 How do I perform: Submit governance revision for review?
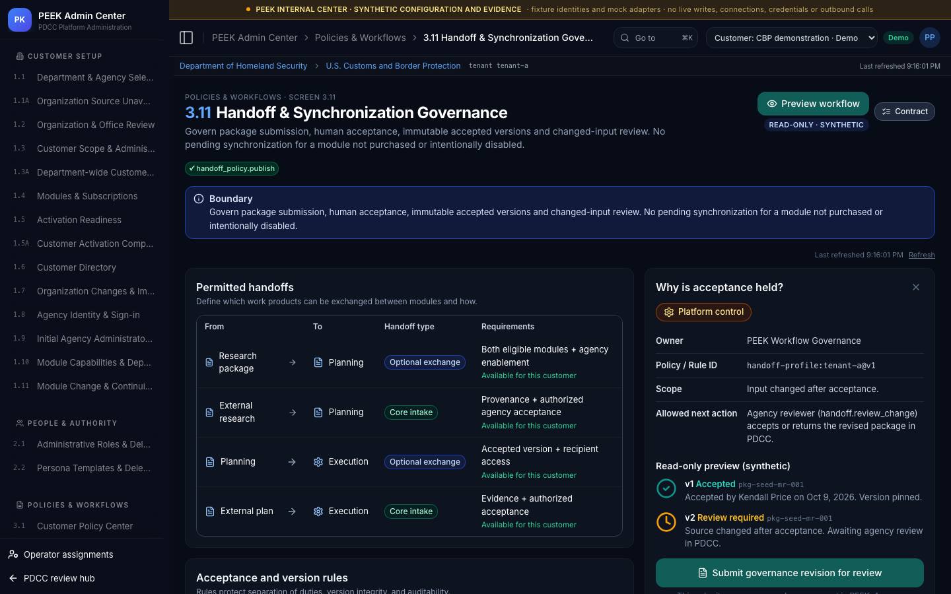coord(790,573)
